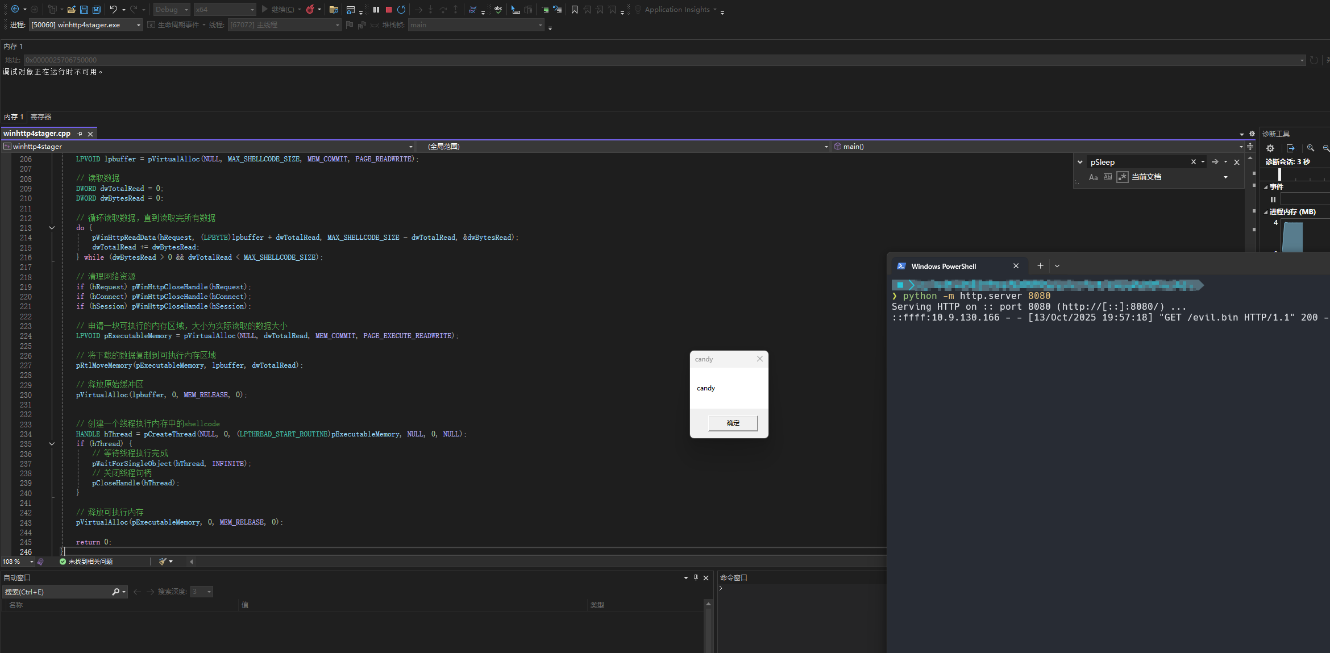Toggle the regular expression search option

[1122, 177]
